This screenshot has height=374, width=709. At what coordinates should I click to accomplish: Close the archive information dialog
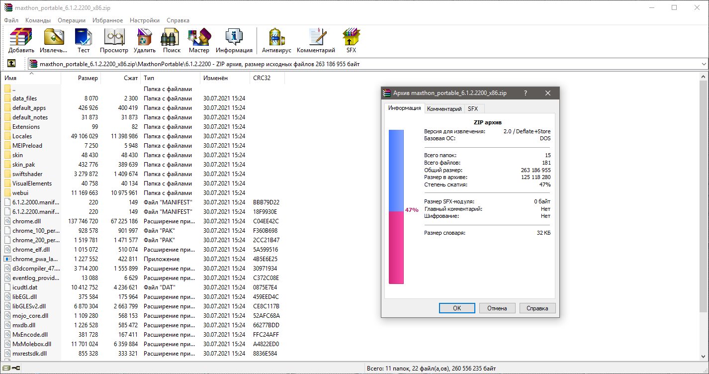pos(548,93)
